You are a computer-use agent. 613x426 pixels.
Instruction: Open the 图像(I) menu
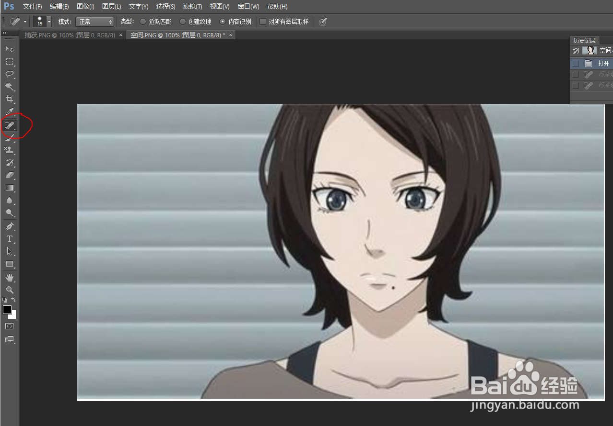[85, 7]
